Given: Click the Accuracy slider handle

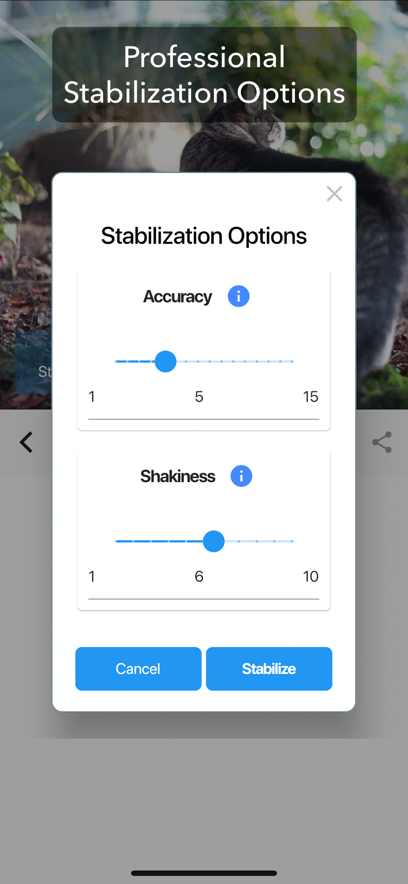Looking at the screenshot, I should click(x=166, y=361).
